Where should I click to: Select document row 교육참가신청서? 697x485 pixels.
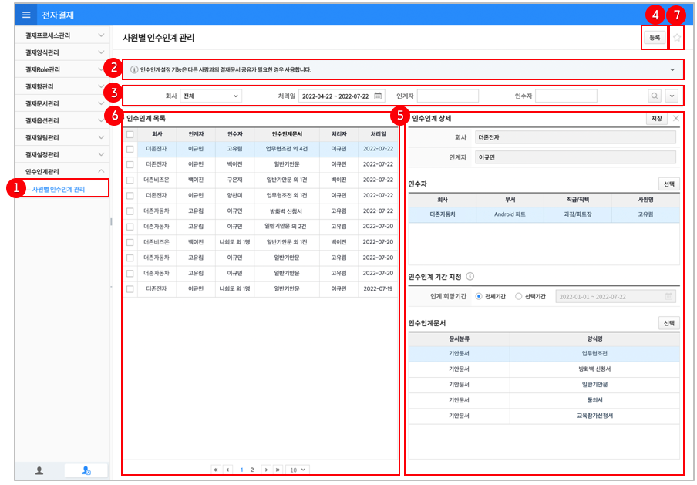coord(544,416)
